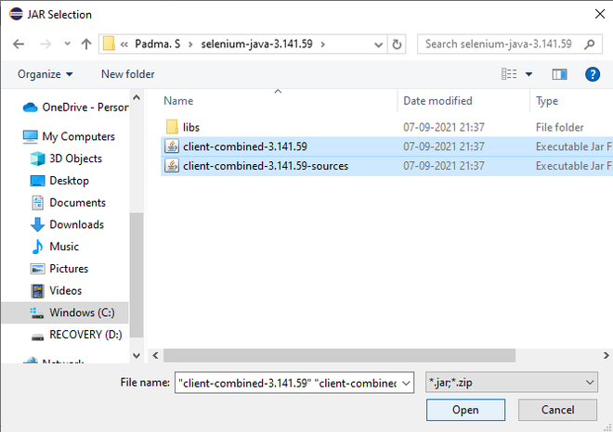The width and height of the screenshot is (613, 432).
Task: Click the File folder type of libs
Action: (560, 127)
